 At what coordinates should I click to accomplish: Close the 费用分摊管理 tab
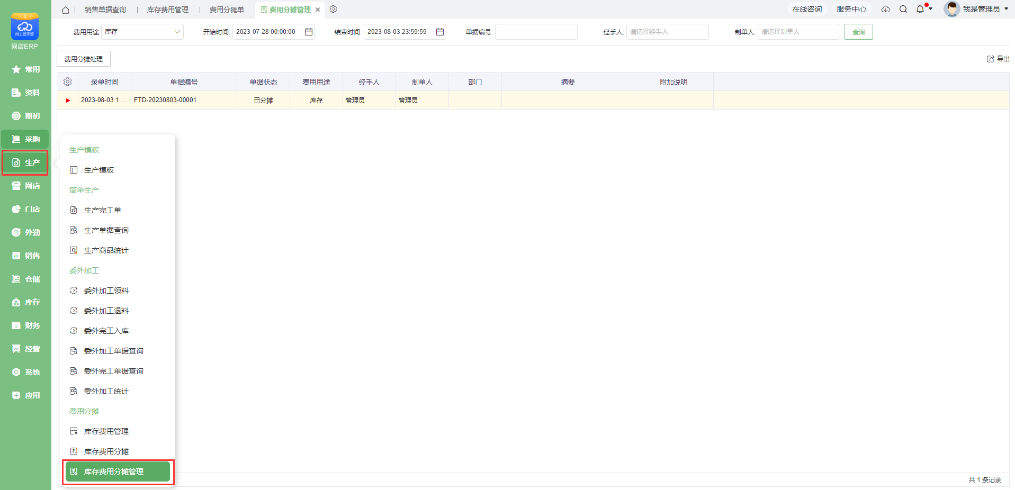[318, 10]
